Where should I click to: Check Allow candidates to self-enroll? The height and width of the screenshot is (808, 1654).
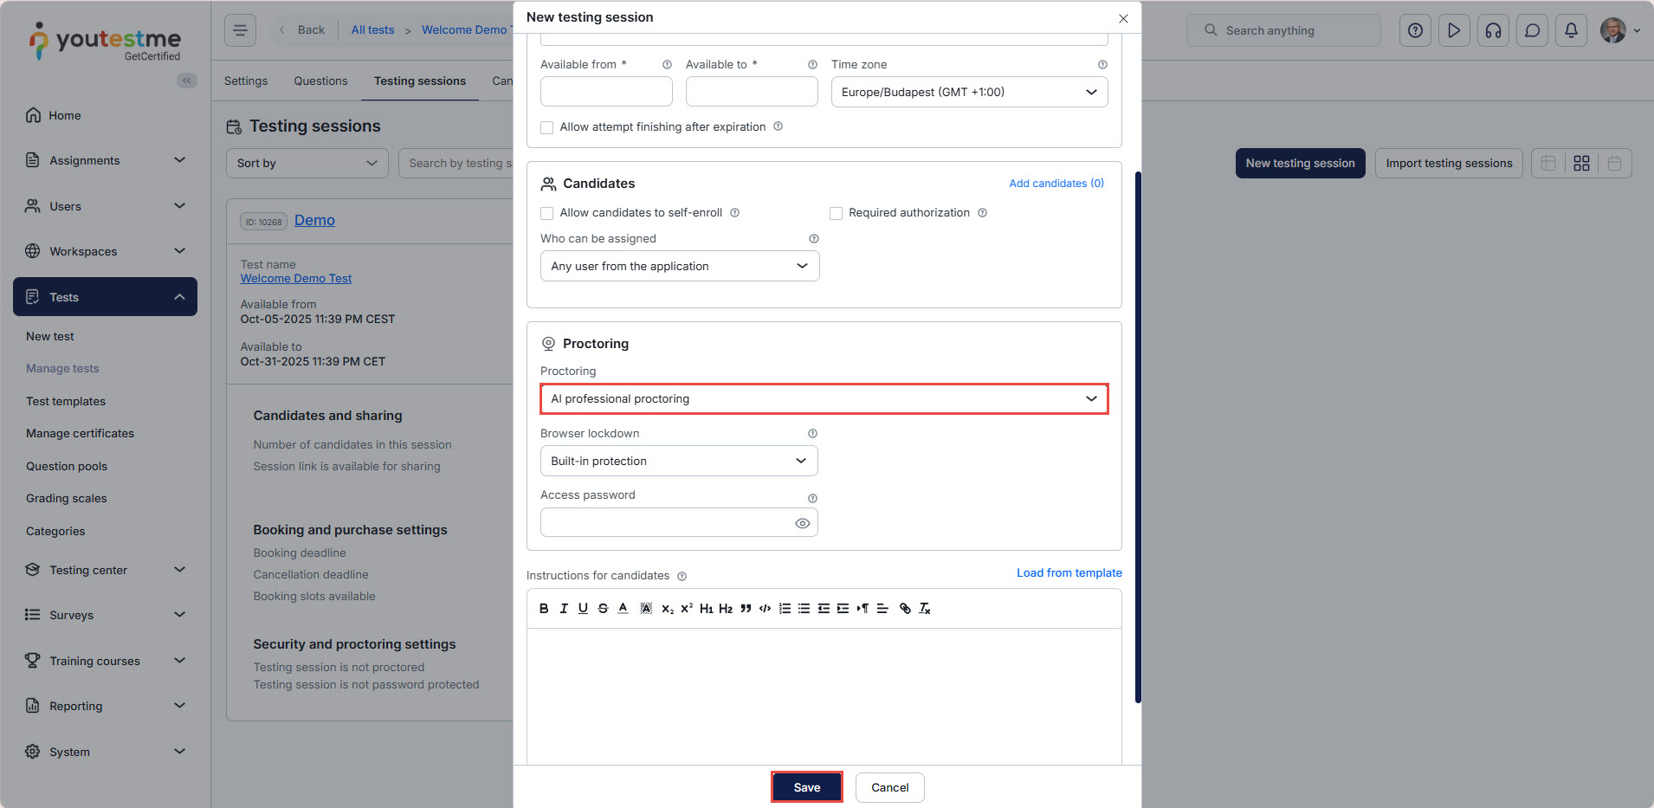pos(547,213)
